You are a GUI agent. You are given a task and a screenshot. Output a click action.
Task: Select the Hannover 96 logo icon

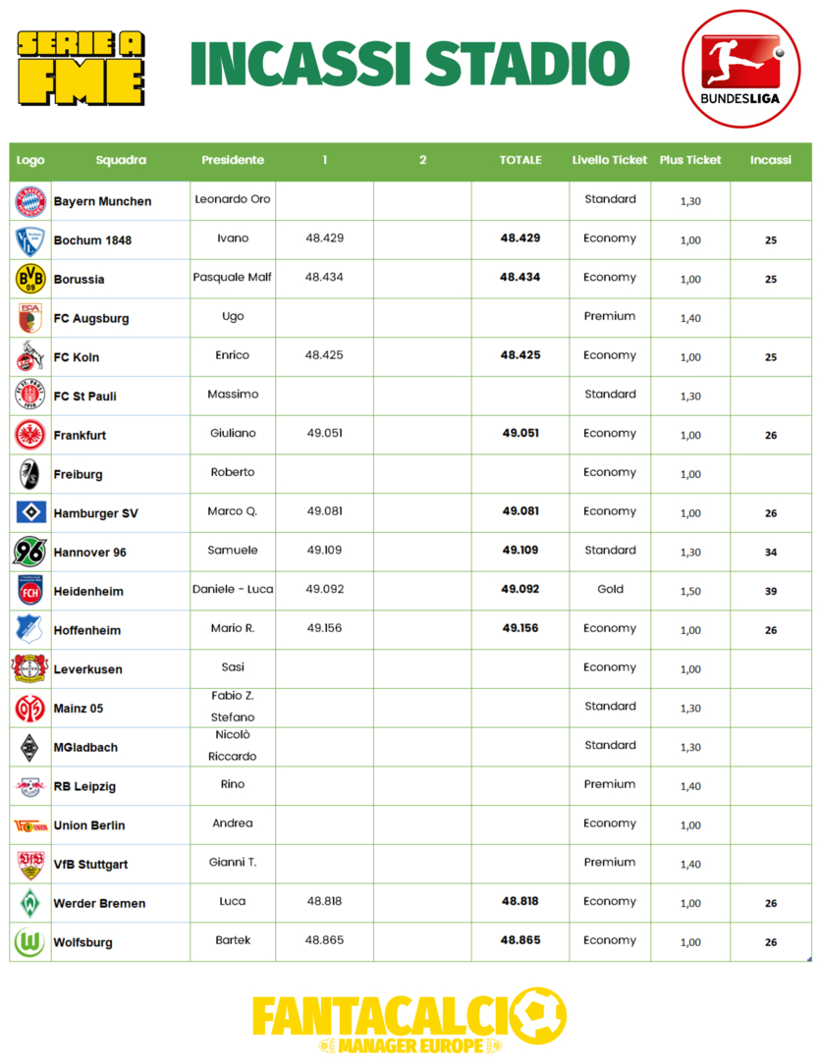30,552
